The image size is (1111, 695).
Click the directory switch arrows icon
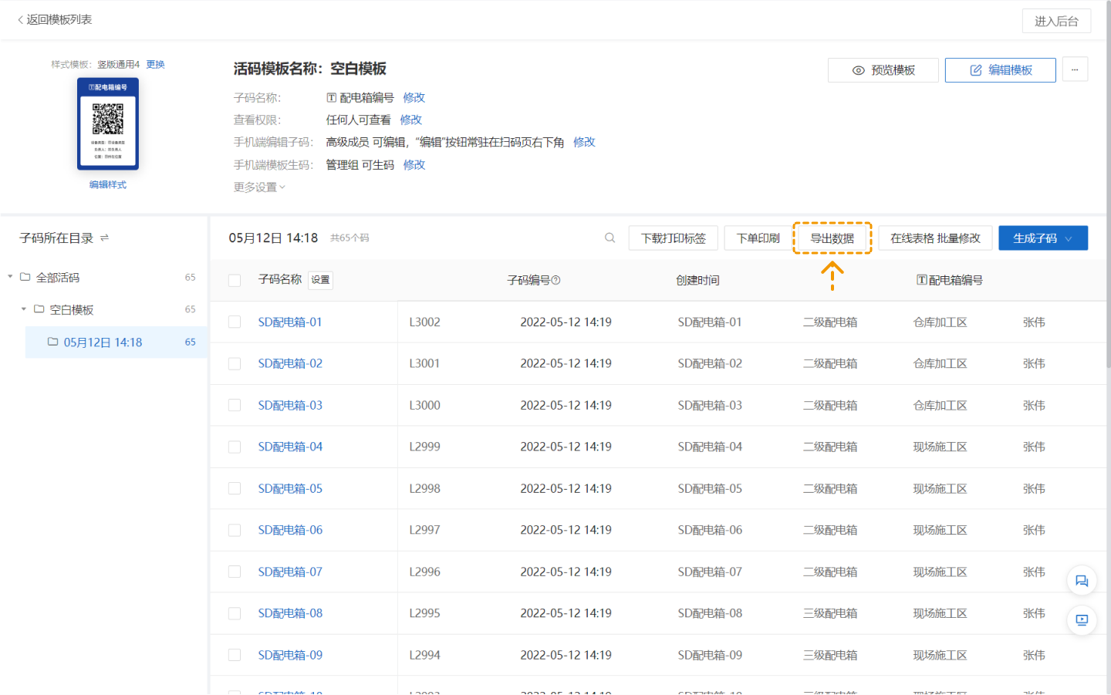pos(104,238)
